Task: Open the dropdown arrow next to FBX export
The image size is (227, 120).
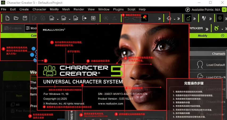Action: [69, 19]
